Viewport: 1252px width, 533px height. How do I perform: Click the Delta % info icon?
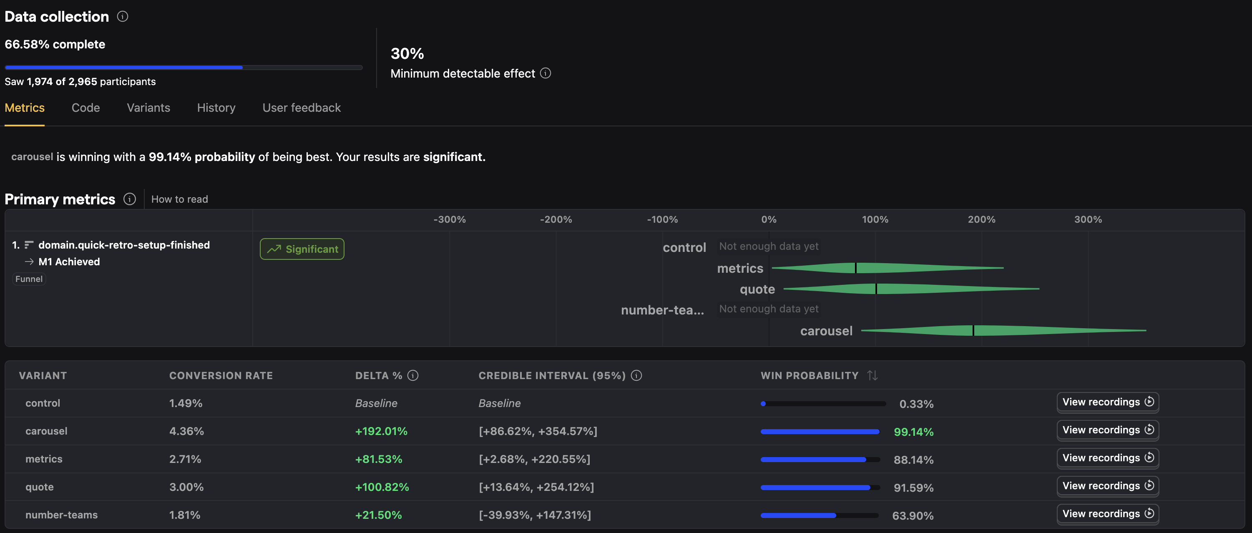(412, 376)
